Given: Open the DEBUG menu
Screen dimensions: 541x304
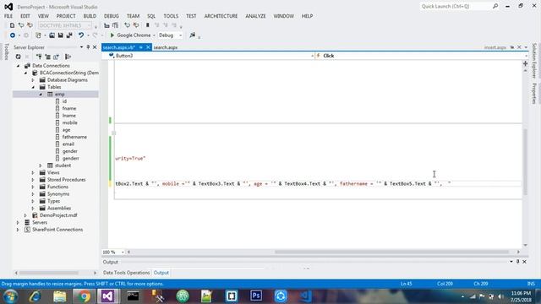Looking at the screenshot, I should 111,16.
